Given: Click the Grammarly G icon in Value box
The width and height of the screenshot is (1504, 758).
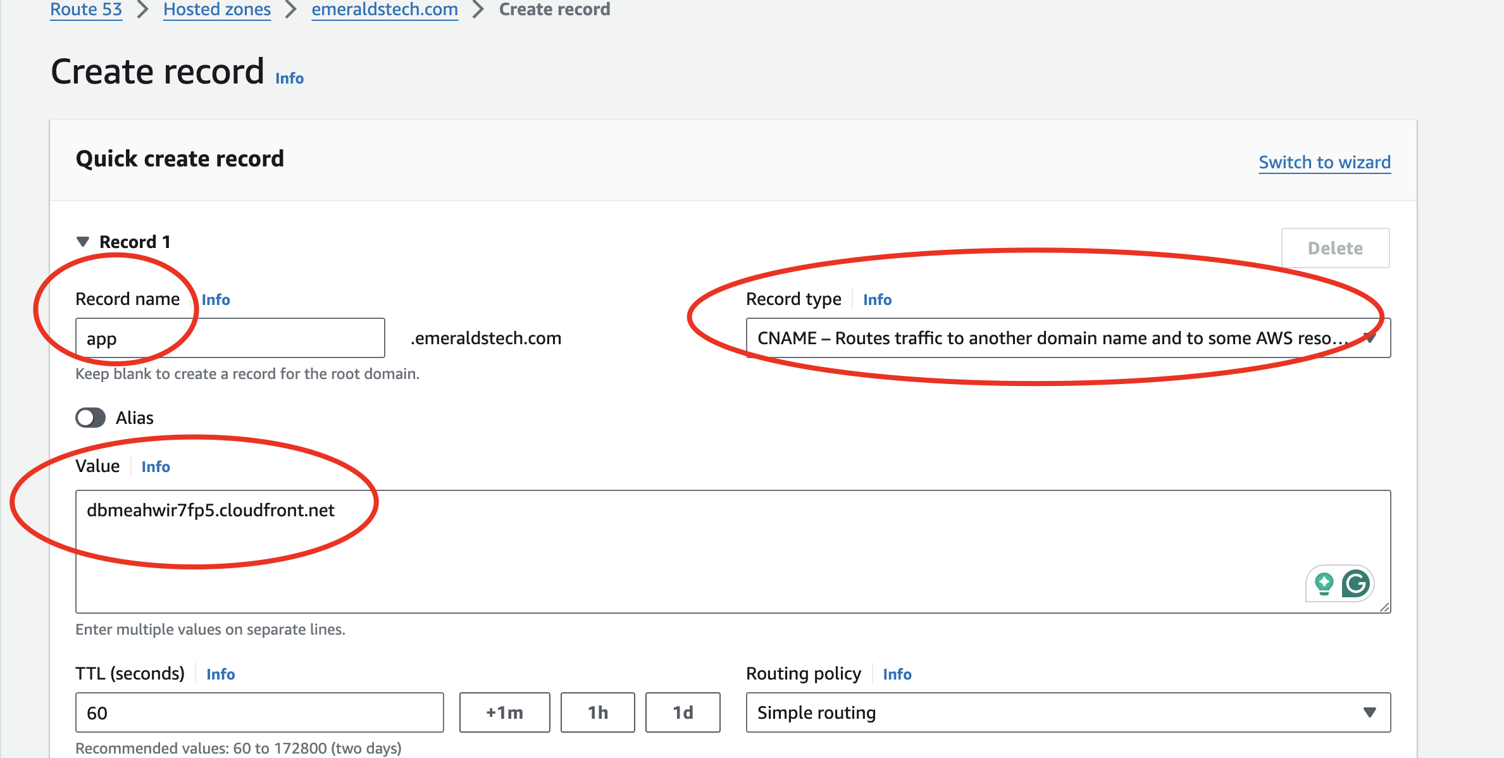Looking at the screenshot, I should (1356, 583).
